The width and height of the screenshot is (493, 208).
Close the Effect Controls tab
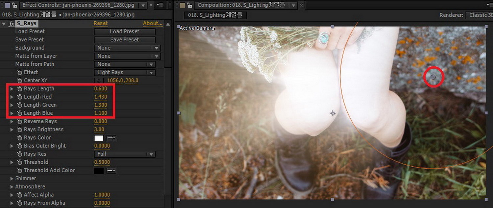click(151, 5)
